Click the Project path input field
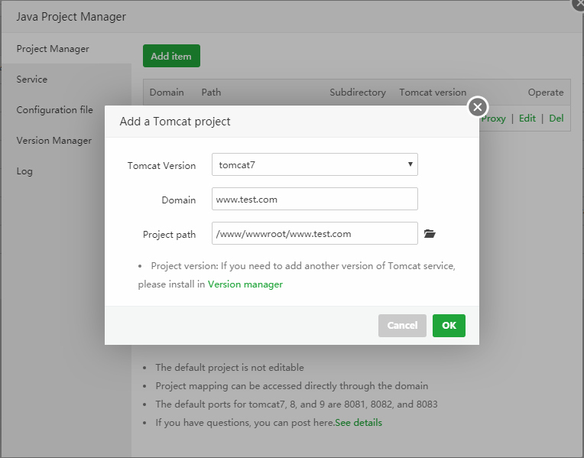 pos(315,233)
